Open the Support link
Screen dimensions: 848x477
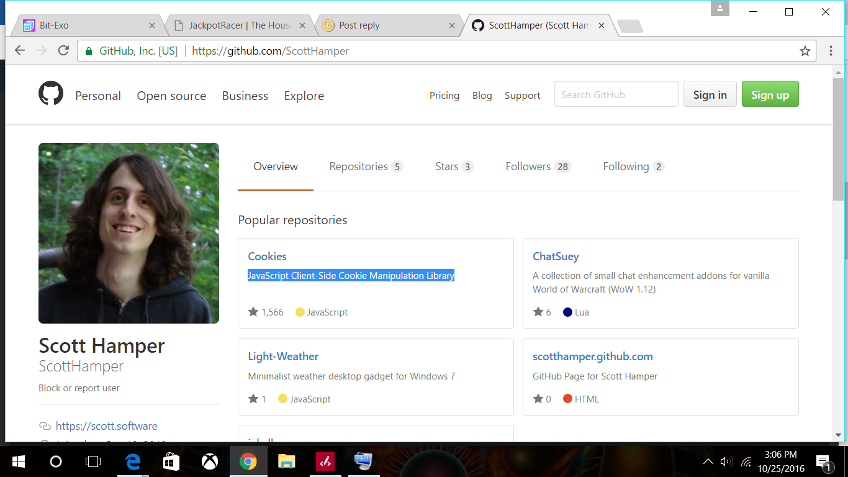pos(522,95)
